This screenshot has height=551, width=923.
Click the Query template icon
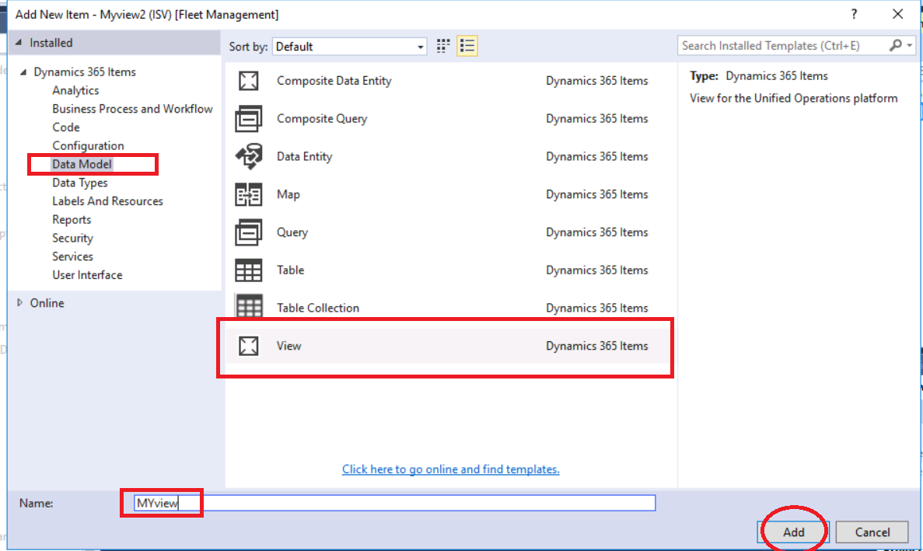point(248,232)
